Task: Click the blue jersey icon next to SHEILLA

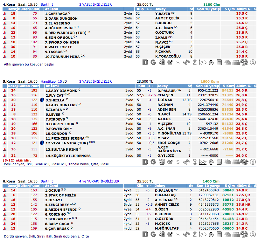Action: click(42, 100)
